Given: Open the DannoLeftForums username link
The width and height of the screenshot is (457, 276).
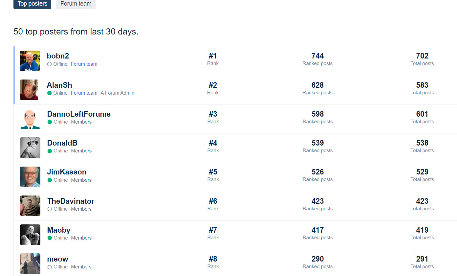Looking at the screenshot, I should tap(79, 114).
